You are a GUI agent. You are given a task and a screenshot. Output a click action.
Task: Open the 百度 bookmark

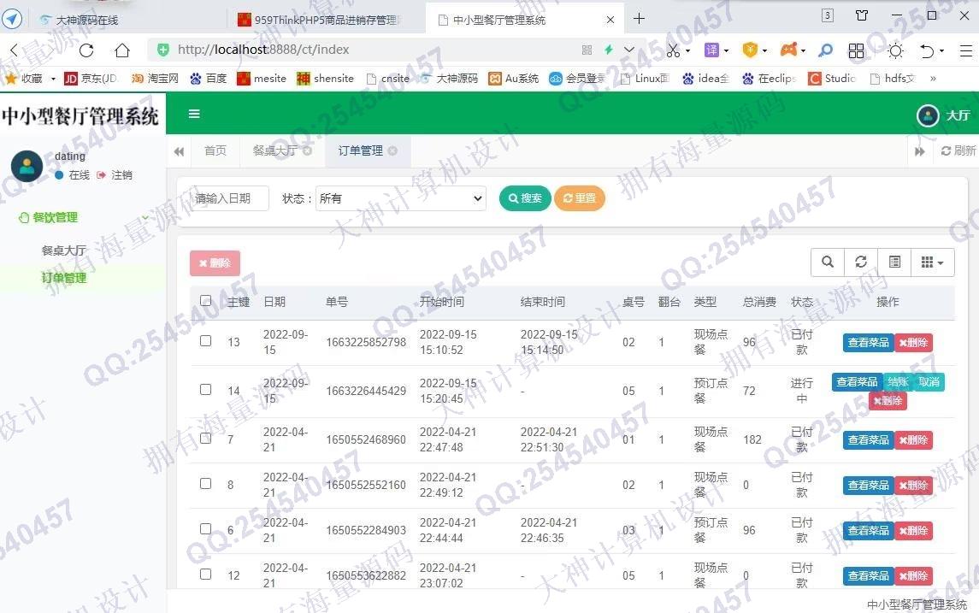point(209,79)
